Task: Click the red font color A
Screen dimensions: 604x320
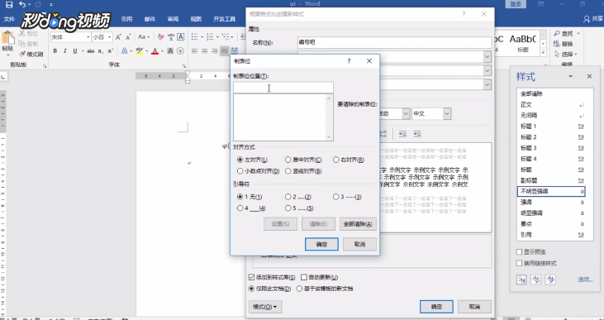Action: tap(155, 51)
